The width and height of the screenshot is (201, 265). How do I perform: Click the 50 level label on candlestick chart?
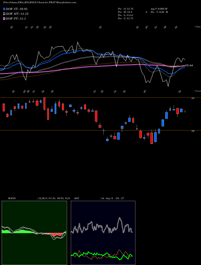(193, 131)
